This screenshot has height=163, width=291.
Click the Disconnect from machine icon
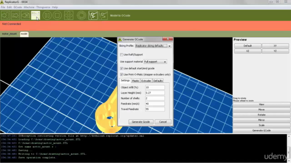103,15
